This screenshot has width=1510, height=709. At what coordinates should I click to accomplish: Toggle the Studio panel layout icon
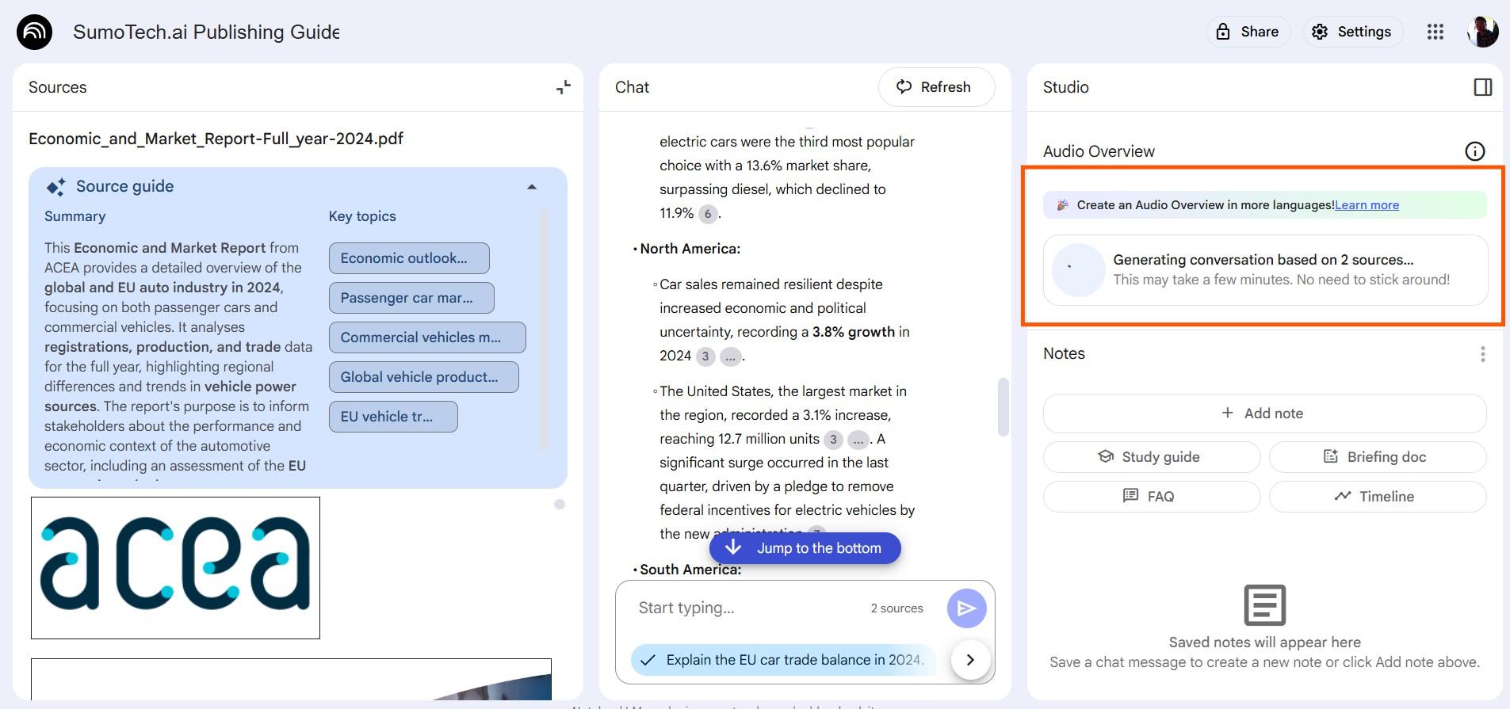[1482, 87]
